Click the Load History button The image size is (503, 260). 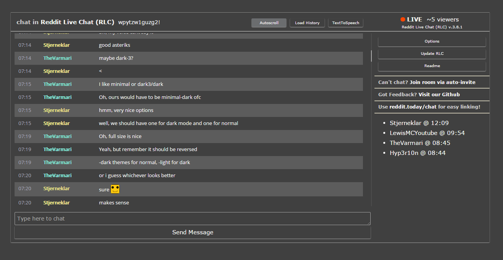(307, 23)
